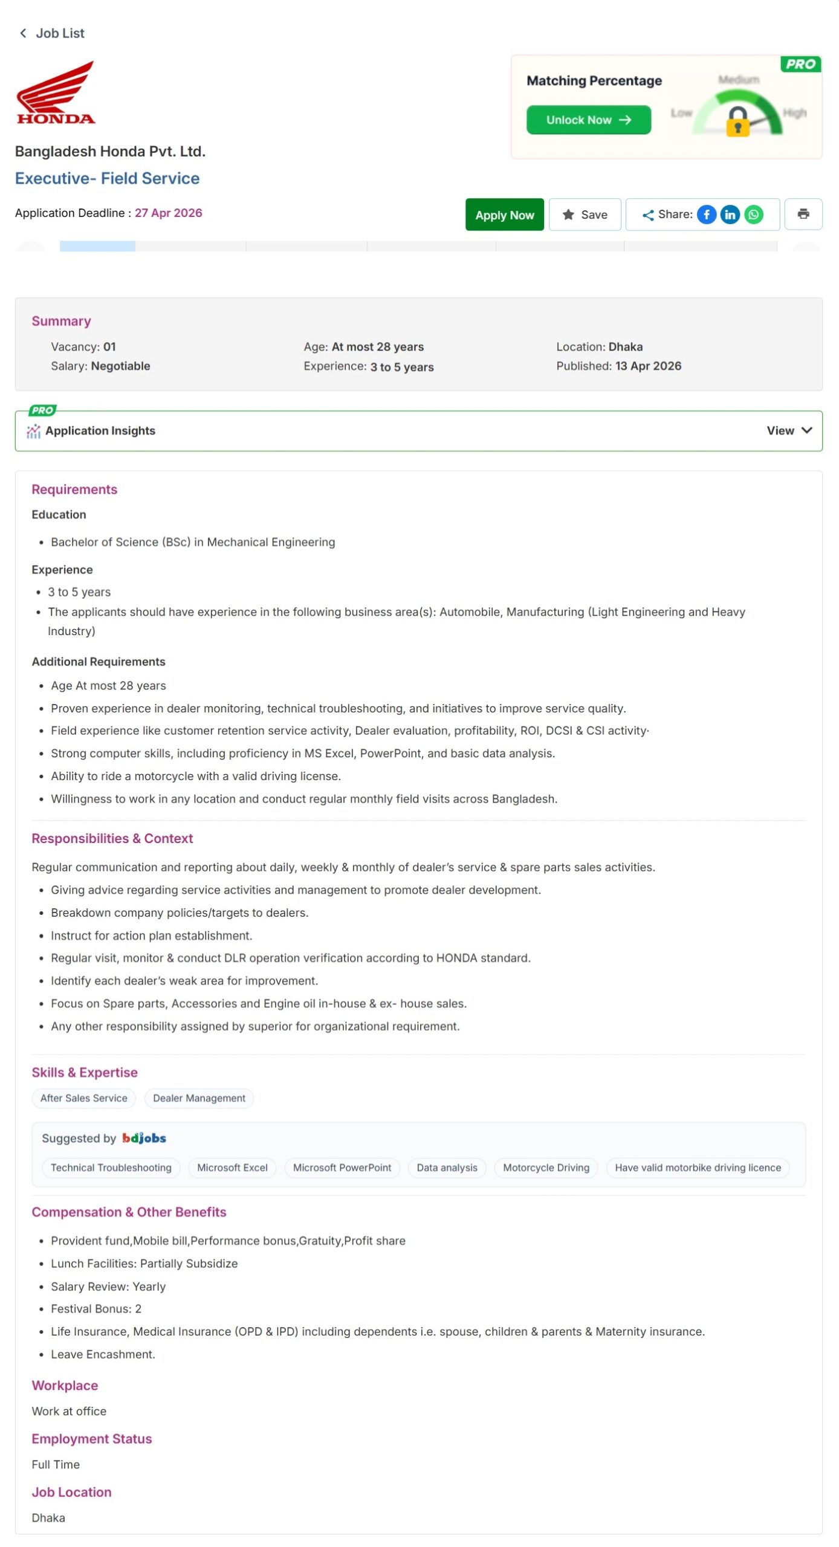Viewport: 839px width, 1547px height.
Task: Click the Application Insights chart icon
Action: [33, 431]
